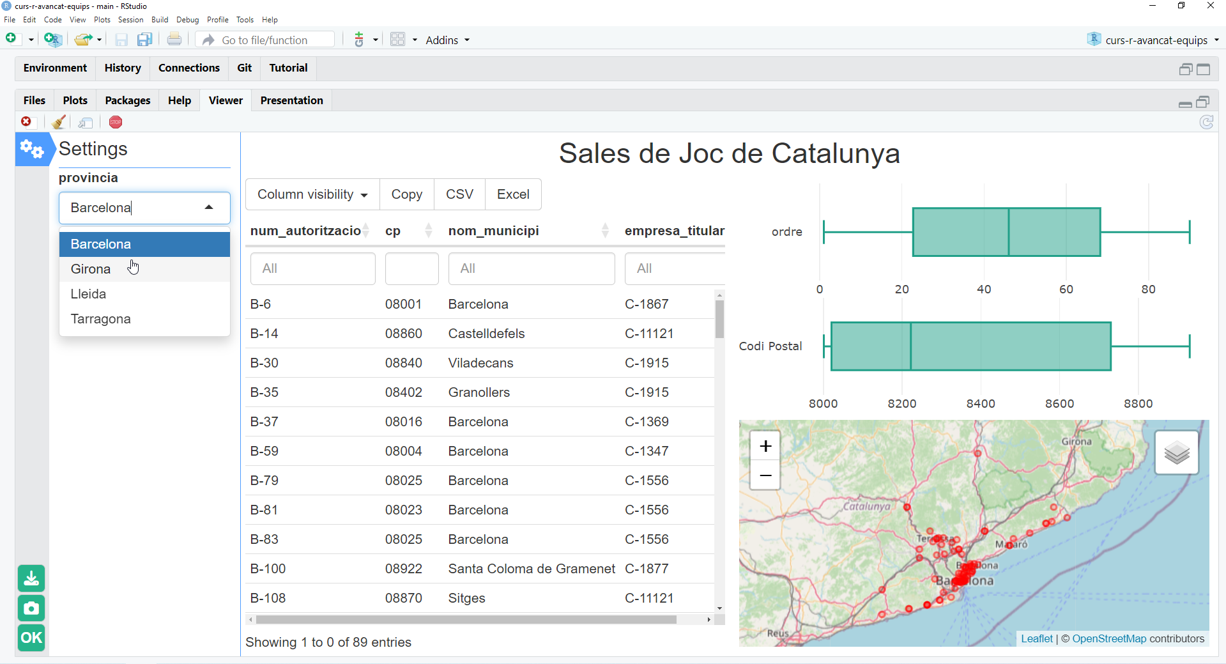Click the Create a project icon

coord(52,40)
